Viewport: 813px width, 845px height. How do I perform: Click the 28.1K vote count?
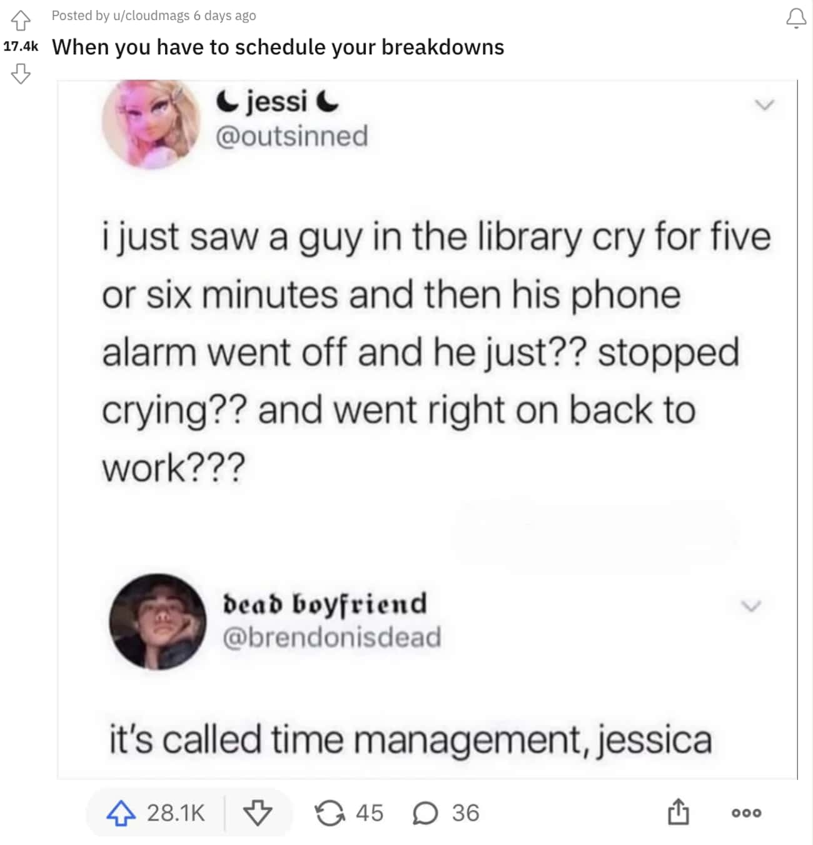pyautogui.click(x=176, y=813)
